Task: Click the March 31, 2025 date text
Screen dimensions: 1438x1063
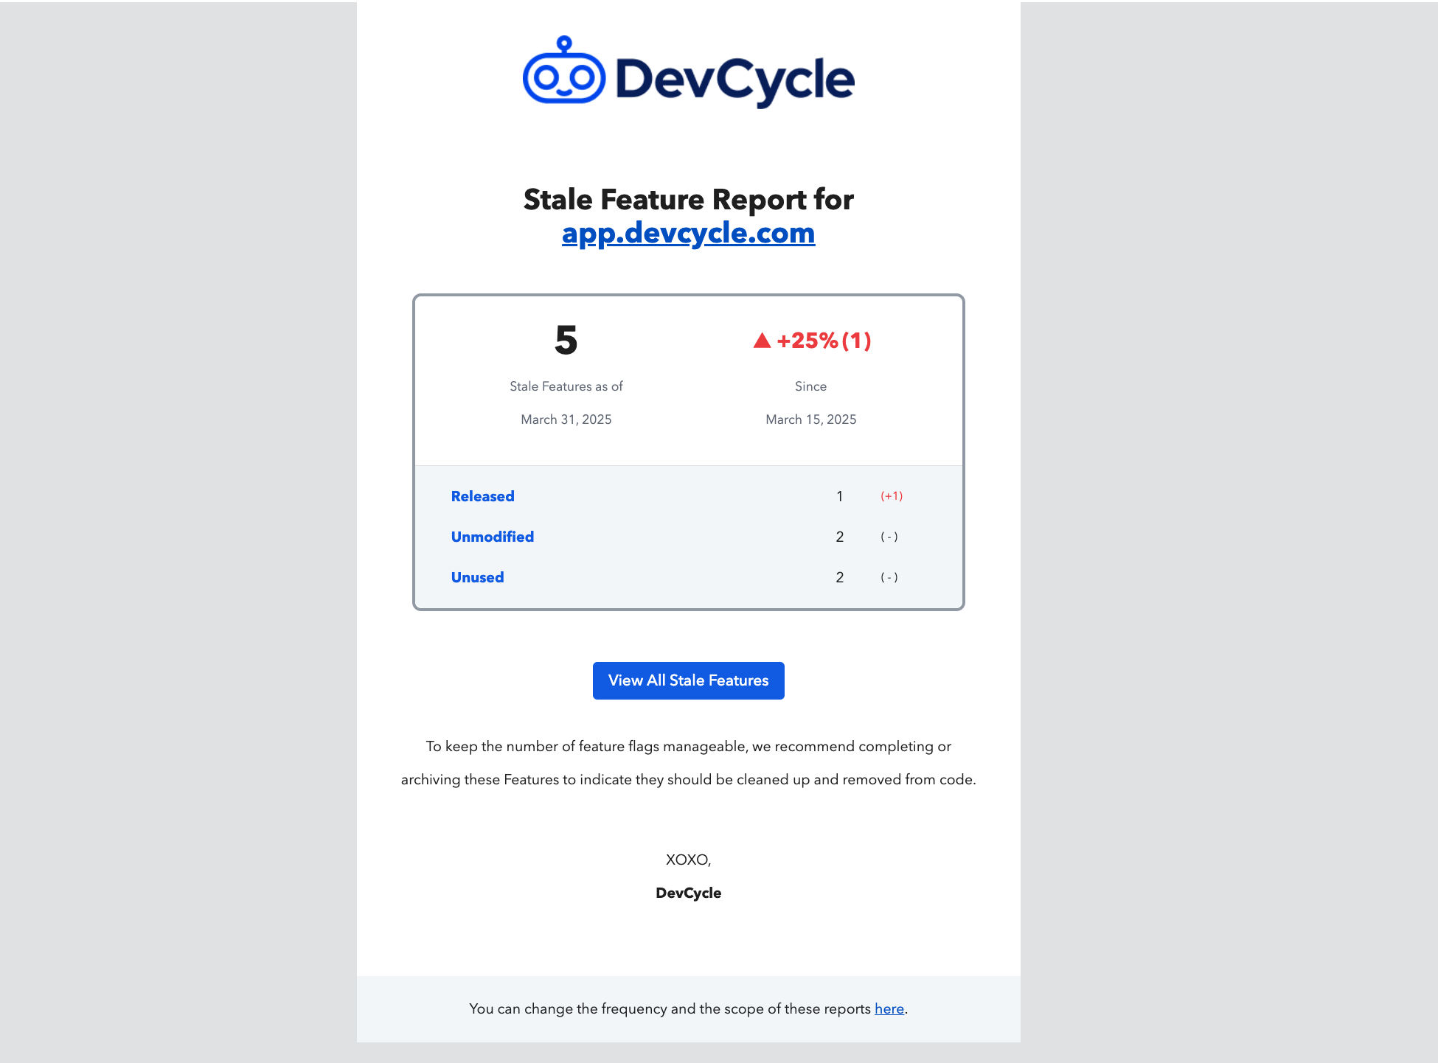Action: pos(566,419)
